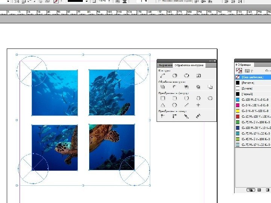Convert shape to rectangle
The width and height of the screenshot is (271, 203).
(163, 98)
